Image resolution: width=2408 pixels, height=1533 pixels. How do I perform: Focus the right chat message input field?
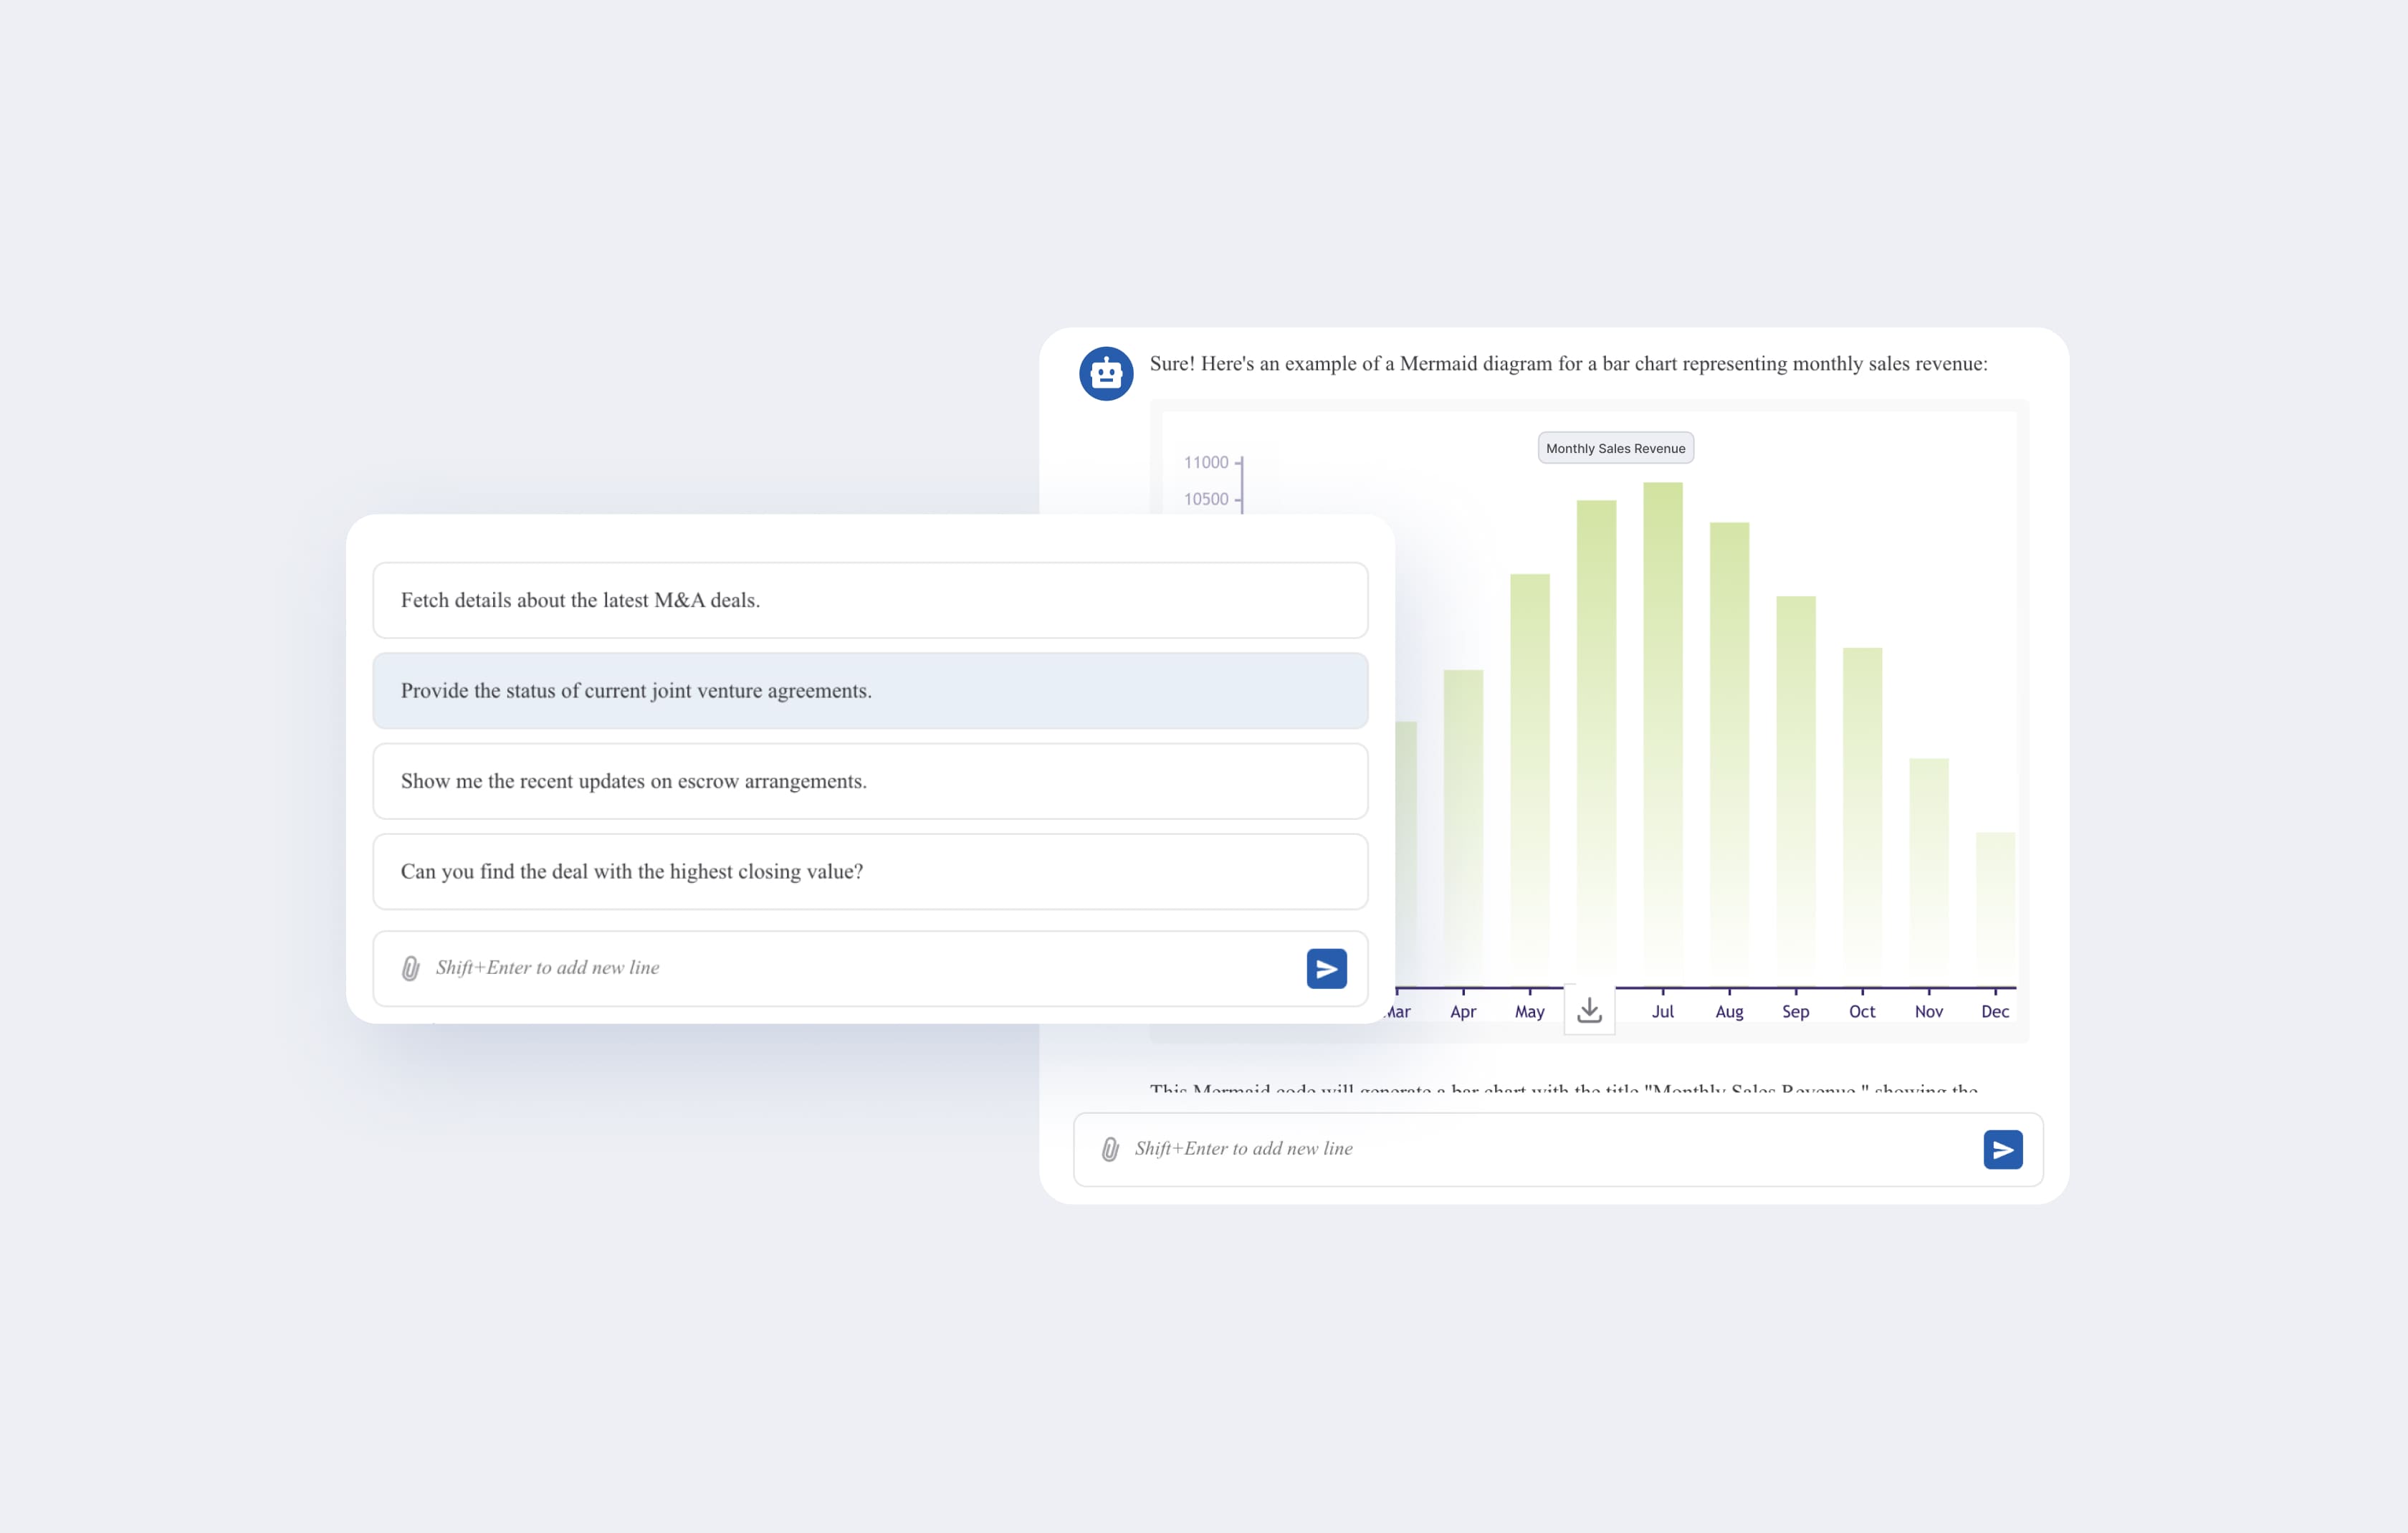pos(1550,1149)
